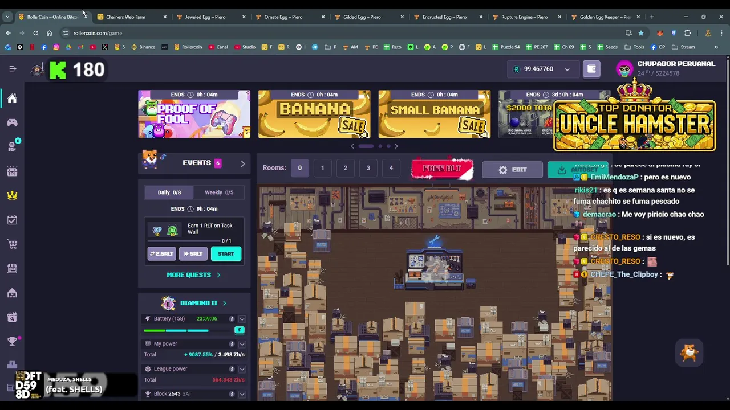Open the games controller icon in sidebar

(12, 122)
